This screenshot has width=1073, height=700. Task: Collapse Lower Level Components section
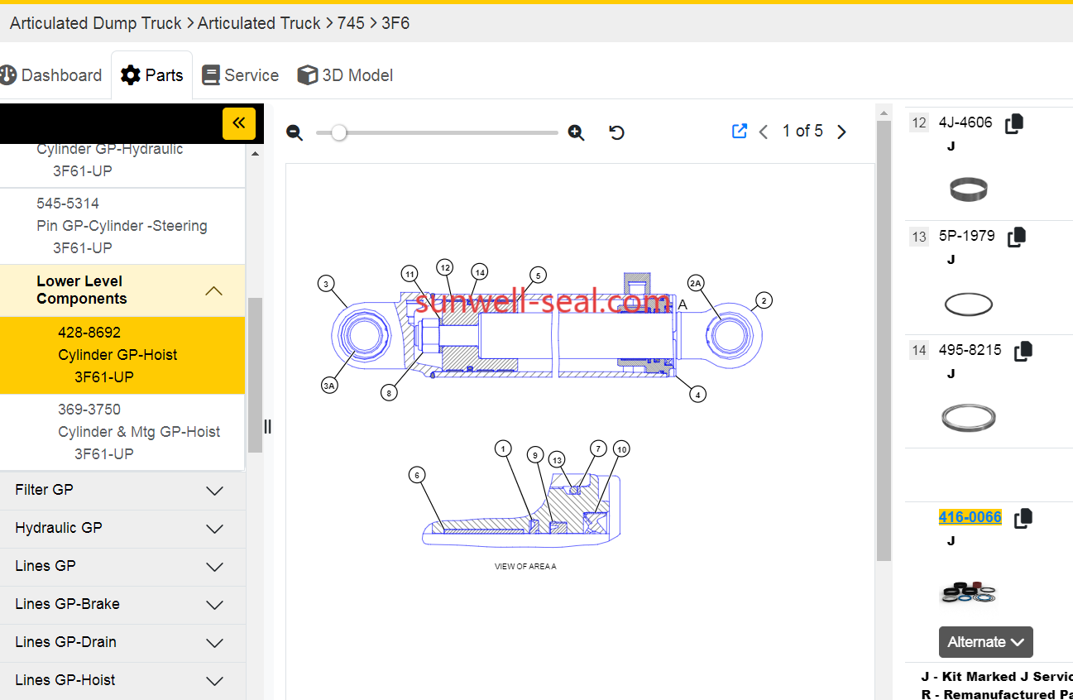[213, 290]
